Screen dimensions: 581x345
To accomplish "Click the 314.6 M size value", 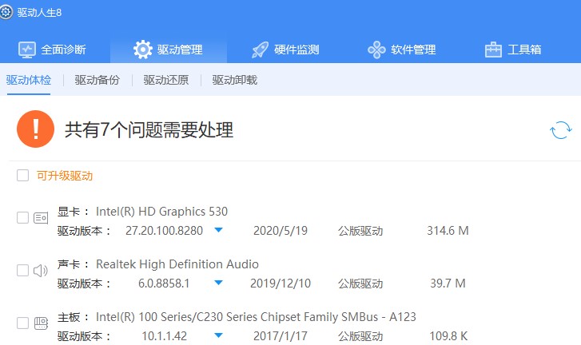I will pyautogui.click(x=448, y=231).
